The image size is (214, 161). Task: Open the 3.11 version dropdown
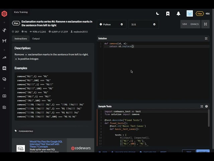click(x=143, y=24)
